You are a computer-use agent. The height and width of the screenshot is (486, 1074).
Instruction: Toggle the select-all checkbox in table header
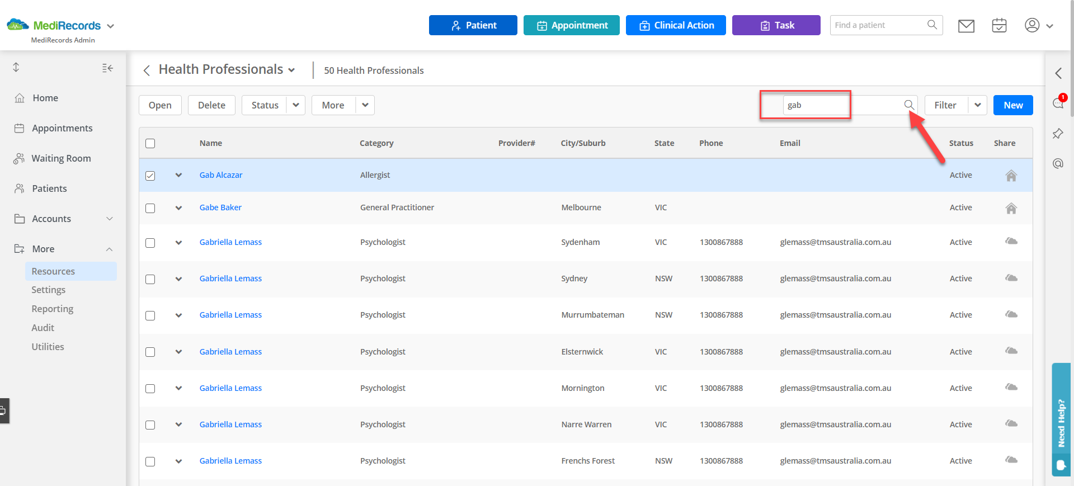(x=150, y=143)
